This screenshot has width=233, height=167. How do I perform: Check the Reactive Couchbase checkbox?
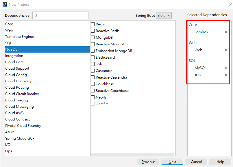pyautogui.click(x=93, y=90)
